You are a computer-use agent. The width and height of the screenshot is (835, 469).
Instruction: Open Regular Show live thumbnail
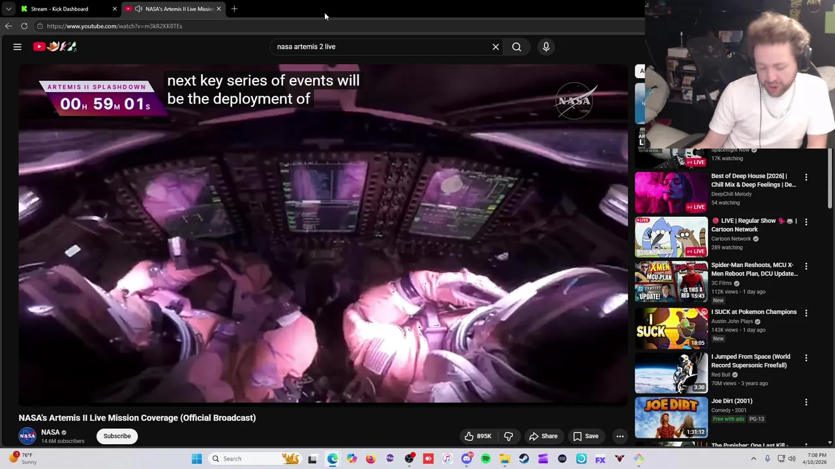coord(671,236)
